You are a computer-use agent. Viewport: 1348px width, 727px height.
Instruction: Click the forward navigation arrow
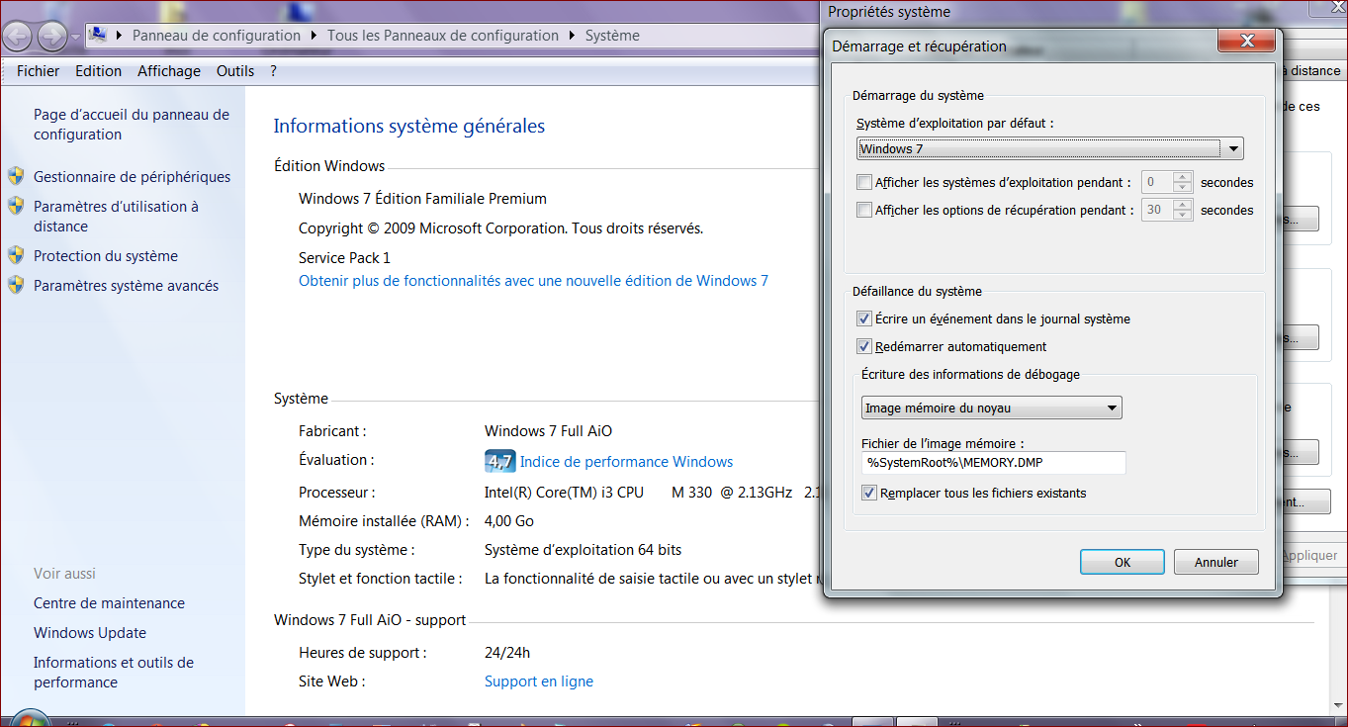click(x=50, y=37)
